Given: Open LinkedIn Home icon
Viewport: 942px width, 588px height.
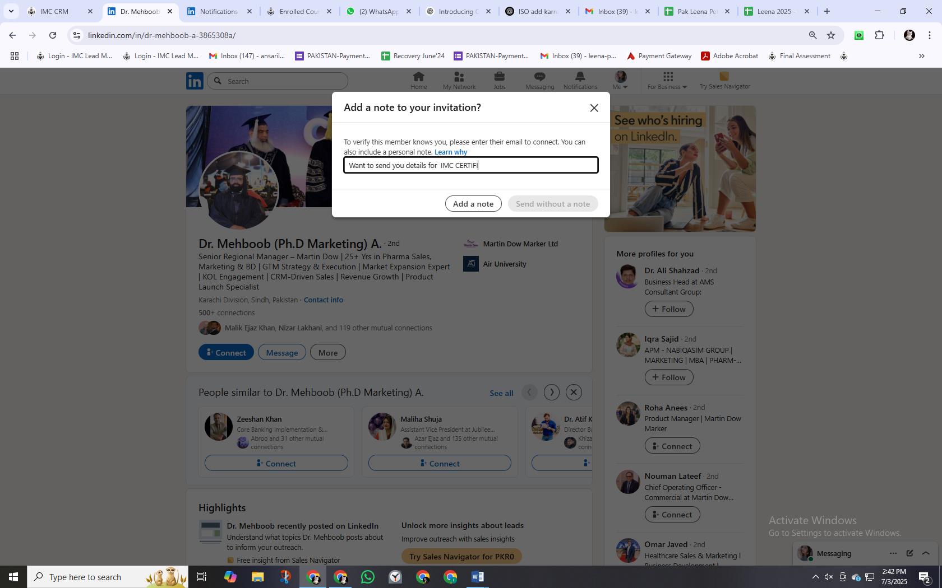Looking at the screenshot, I should click(x=418, y=81).
